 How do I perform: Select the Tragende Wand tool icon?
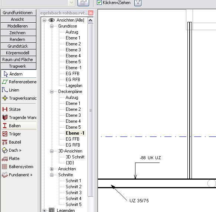(x=5, y=118)
